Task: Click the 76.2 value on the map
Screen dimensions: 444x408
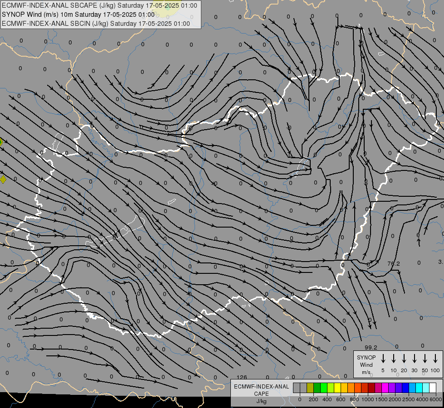Action: (394, 263)
